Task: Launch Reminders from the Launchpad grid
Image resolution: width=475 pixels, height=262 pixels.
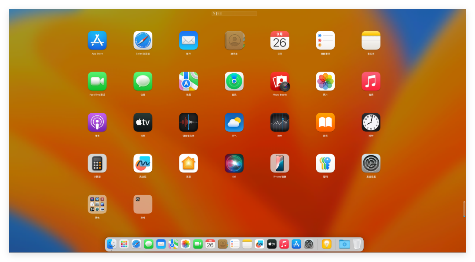Action: (x=325, y=40)
